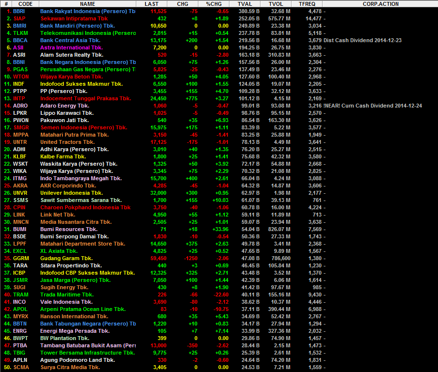
Task: Select the BSDE stock code
Action: pyautogui.click(x=19, y=236)
